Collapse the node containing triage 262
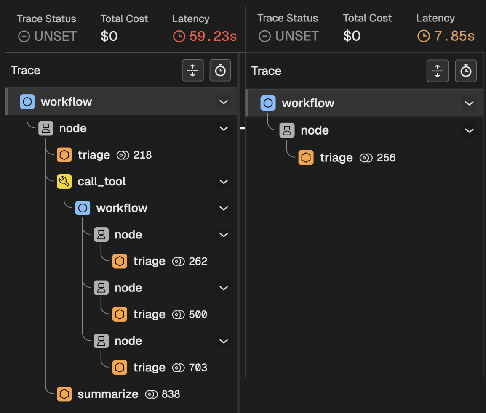 [224, 235]
